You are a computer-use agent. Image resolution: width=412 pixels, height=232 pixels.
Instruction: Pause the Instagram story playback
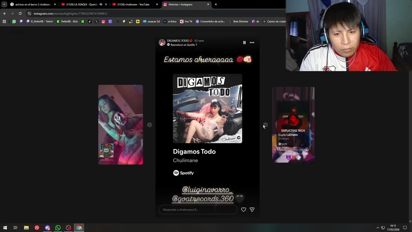coord(244,43)
